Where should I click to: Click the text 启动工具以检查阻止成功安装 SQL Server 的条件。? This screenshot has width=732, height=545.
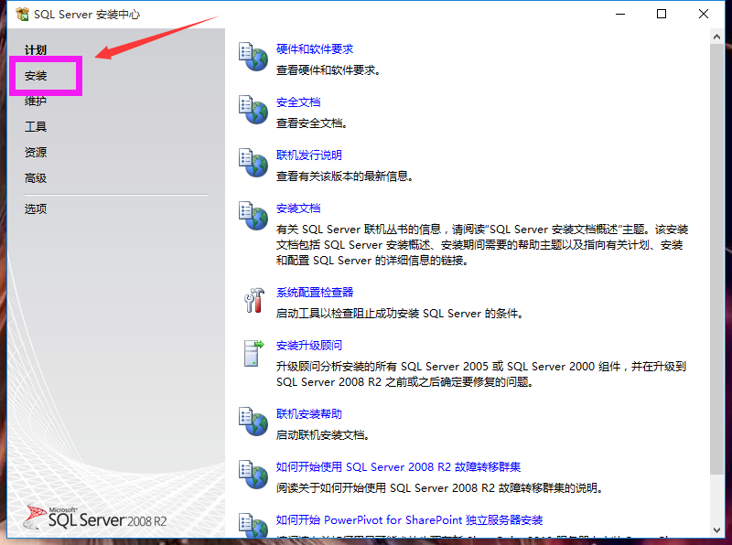400,314
